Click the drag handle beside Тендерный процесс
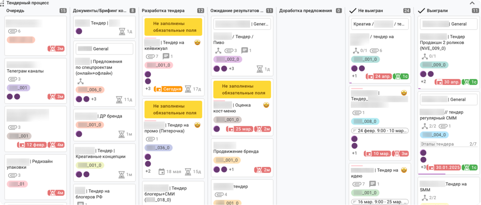 [2, 3]
